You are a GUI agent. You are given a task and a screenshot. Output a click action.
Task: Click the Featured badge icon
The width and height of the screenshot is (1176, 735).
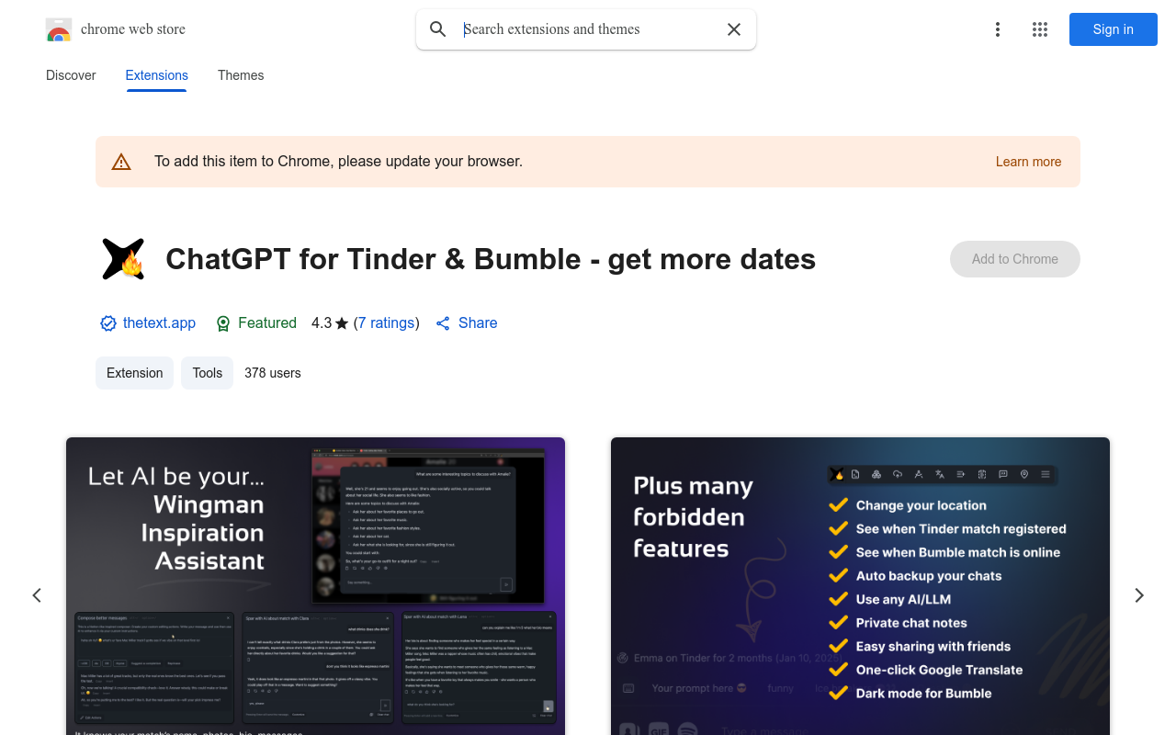(223, 323)
